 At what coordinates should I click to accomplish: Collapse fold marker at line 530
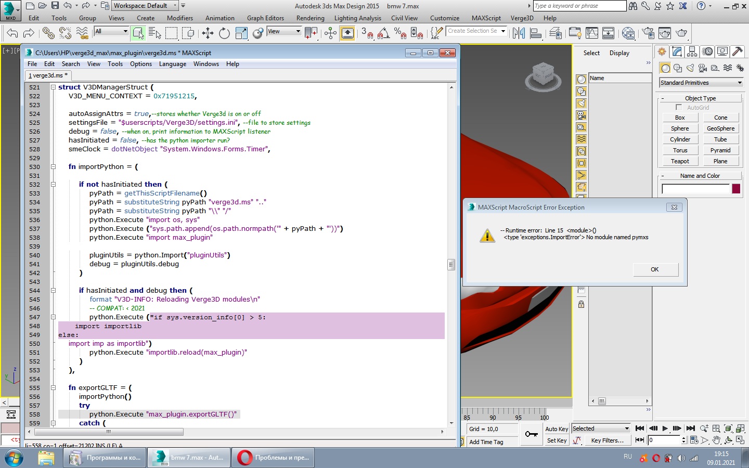click(x=53, y=167)
